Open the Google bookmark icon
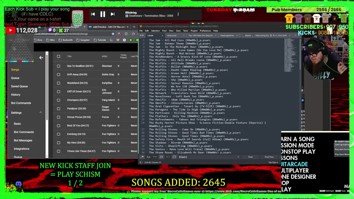This screenshot has width=354, height=199. (x=124, y=40)
